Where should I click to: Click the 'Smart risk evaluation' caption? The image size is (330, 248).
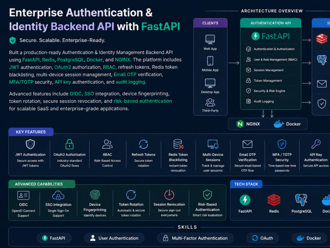pos(208,215)
